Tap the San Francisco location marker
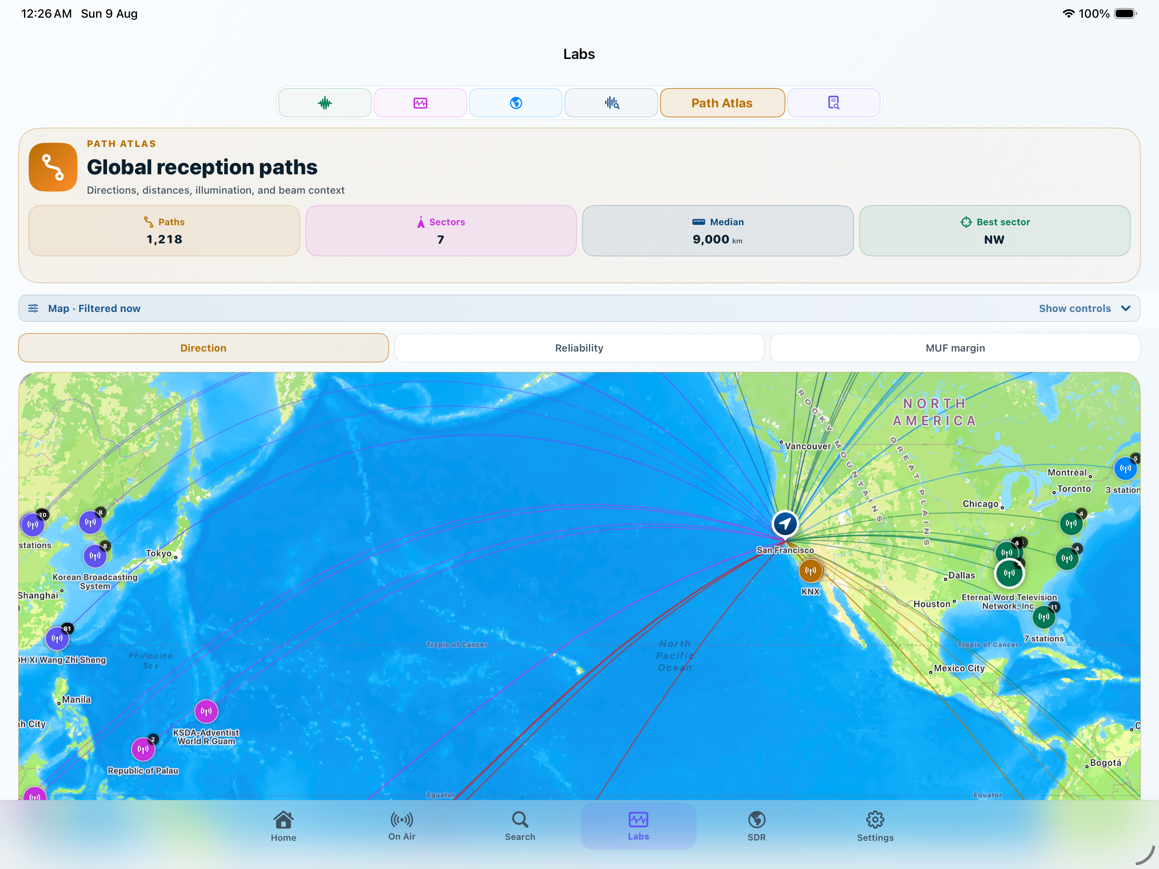 click(x=785, y=523)
